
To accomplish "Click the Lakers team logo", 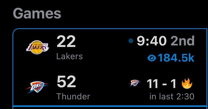I will tap(38, 47).
